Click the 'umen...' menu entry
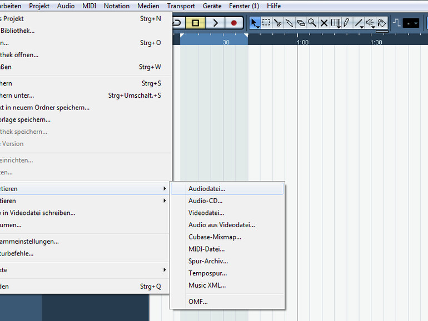This screenshot has width=428, height=321. click(84, 225)
